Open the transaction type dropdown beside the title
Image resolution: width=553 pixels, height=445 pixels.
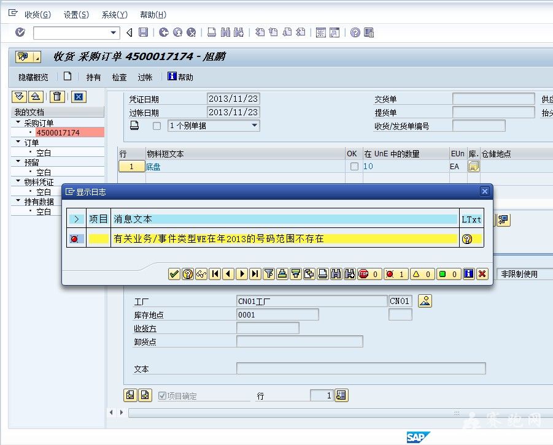click(37, 57)
